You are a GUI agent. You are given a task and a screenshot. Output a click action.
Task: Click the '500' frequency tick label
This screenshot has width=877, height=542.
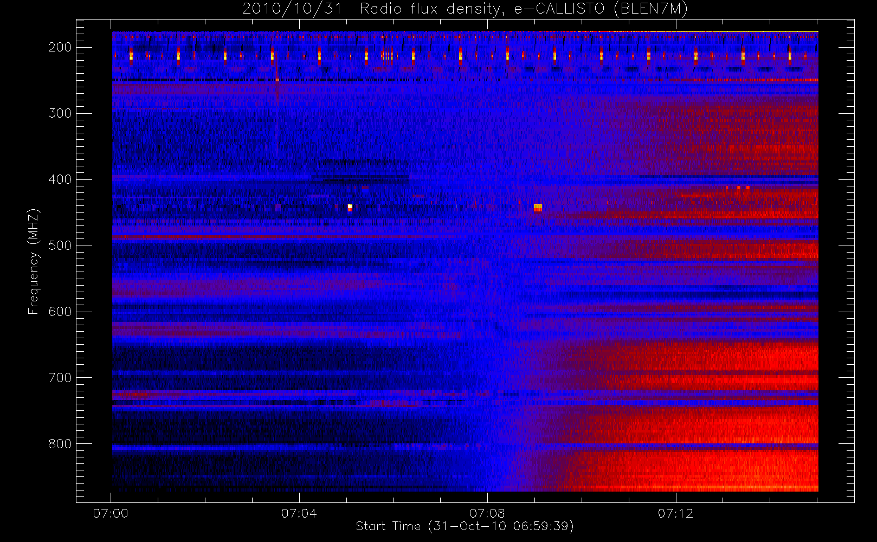click(60, 246)
